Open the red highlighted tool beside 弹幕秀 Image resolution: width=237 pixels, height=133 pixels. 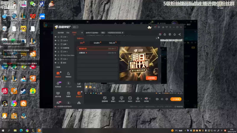[79, 94]
